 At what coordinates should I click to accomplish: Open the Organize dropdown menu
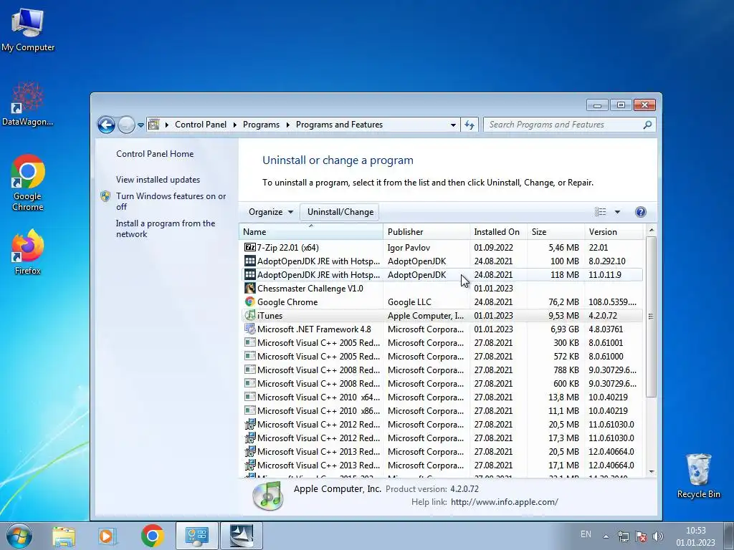[x=270, y=212]
